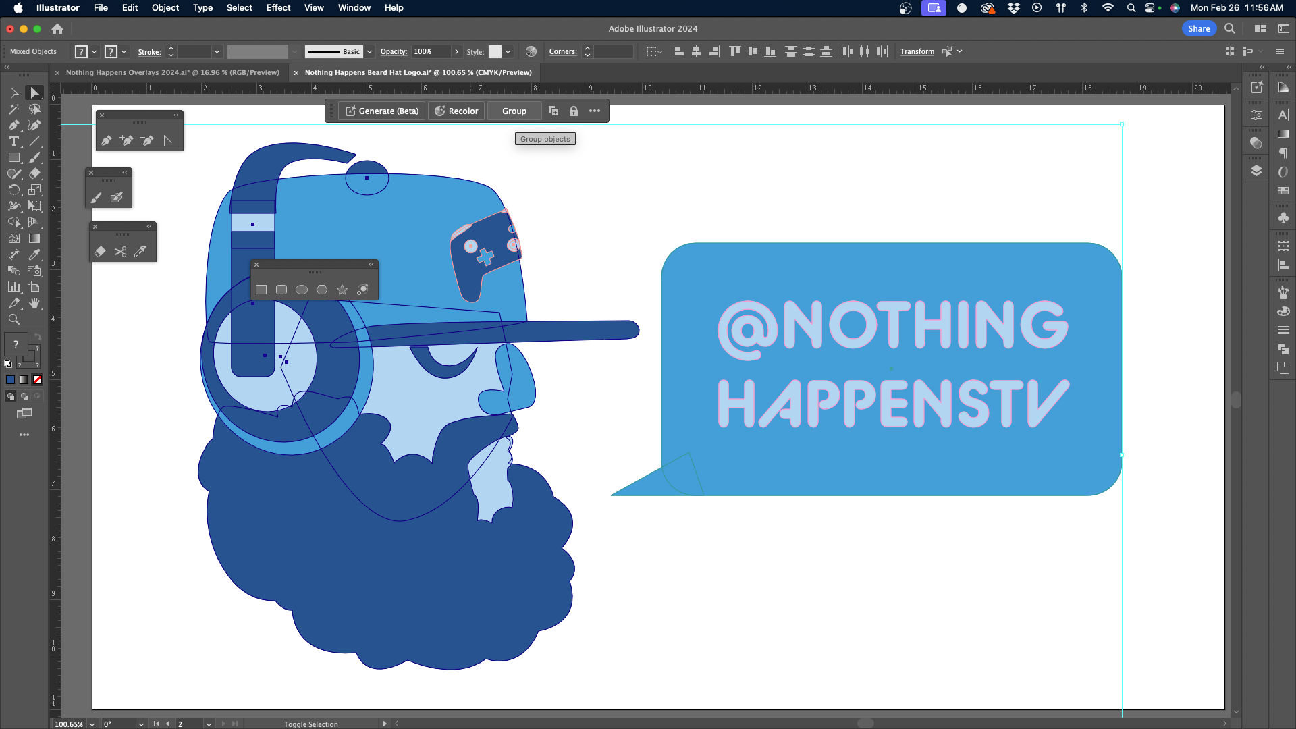Viewport: 1296px width, 729px height.
Task: Select the Gradient tool
Action: 34,238
